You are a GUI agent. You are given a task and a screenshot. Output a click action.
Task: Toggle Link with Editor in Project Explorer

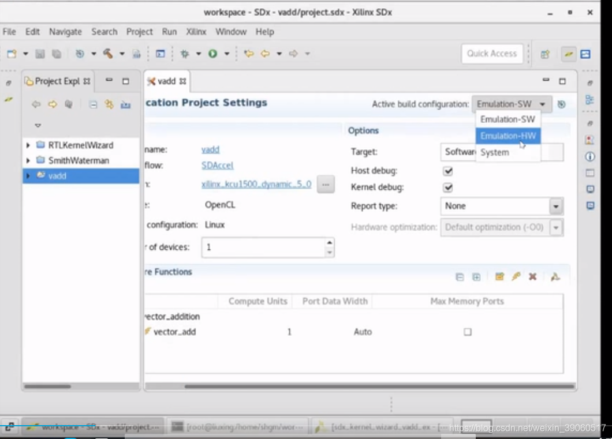pyautogui.click(x=109, y=104)
